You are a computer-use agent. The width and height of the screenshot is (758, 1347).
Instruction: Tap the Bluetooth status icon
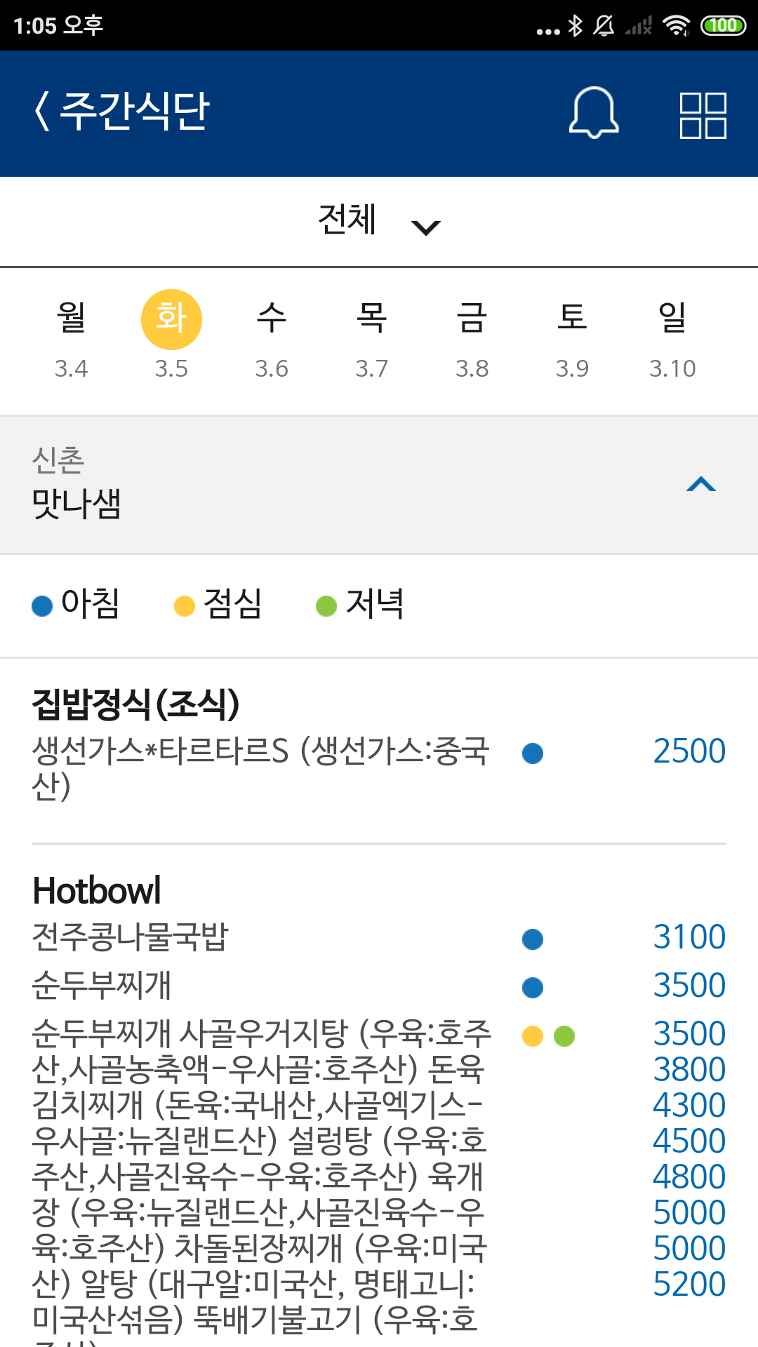click(576, 26)
